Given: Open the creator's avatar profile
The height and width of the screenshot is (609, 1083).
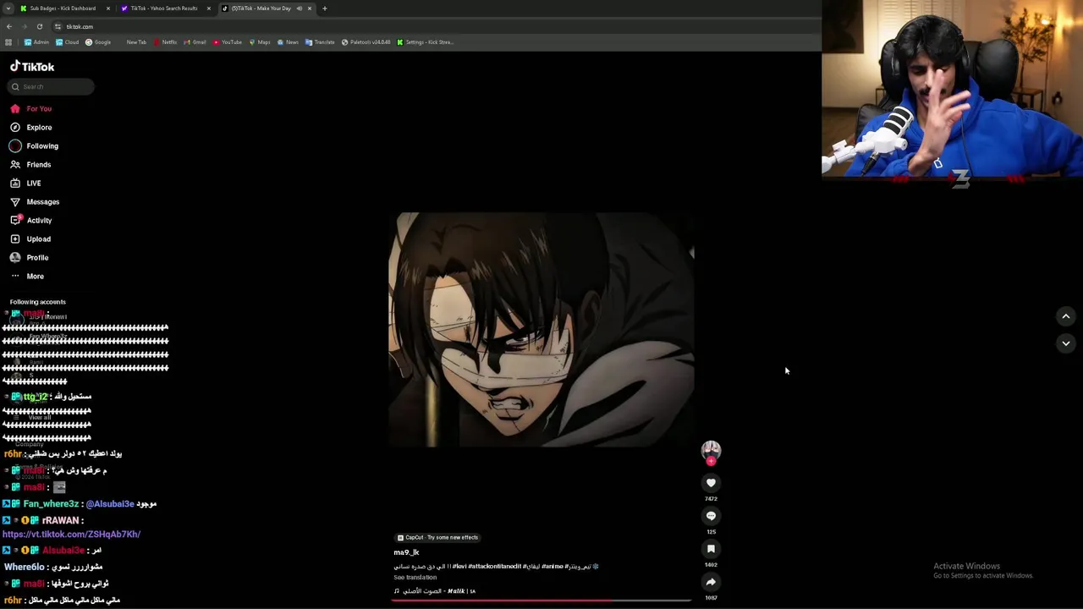Looking at the screenshot, I should [x=711, y=449].
